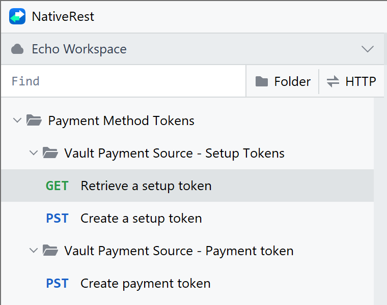
Task: Open the Create payment token request
Action: [x=187, y=283]
